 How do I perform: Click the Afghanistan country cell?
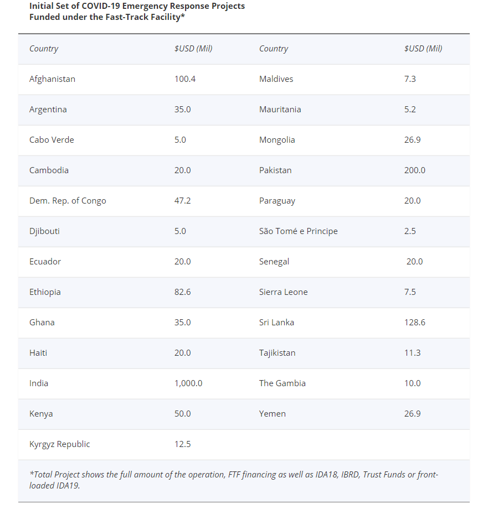(52, 79)
